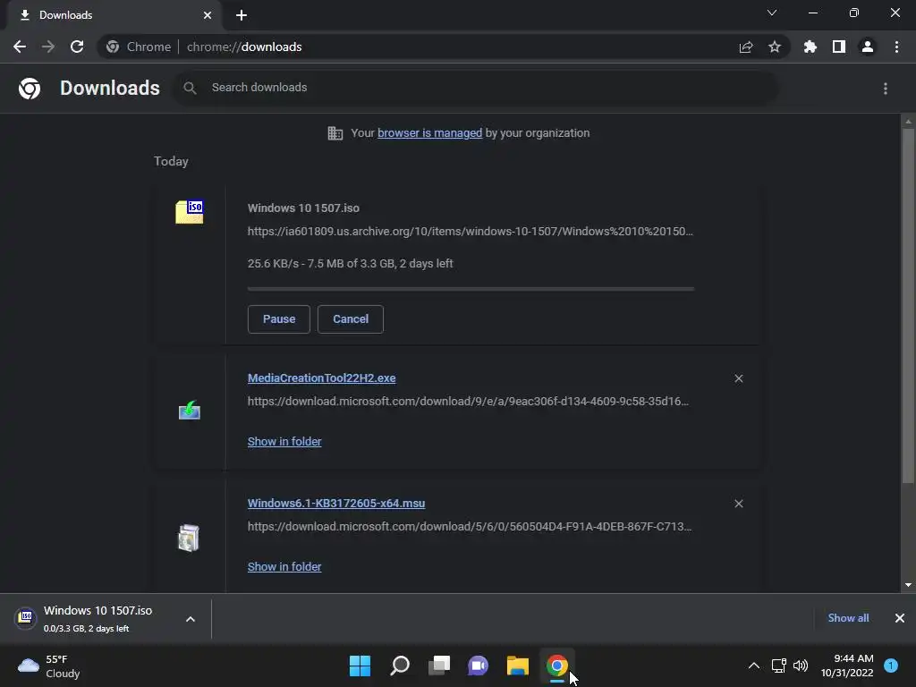The width and height of the screenshot is (916, 687).
Task: Open Chrome side panel
Action: (839, 47)
